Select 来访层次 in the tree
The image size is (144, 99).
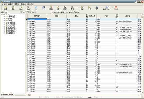click(12, 27)
